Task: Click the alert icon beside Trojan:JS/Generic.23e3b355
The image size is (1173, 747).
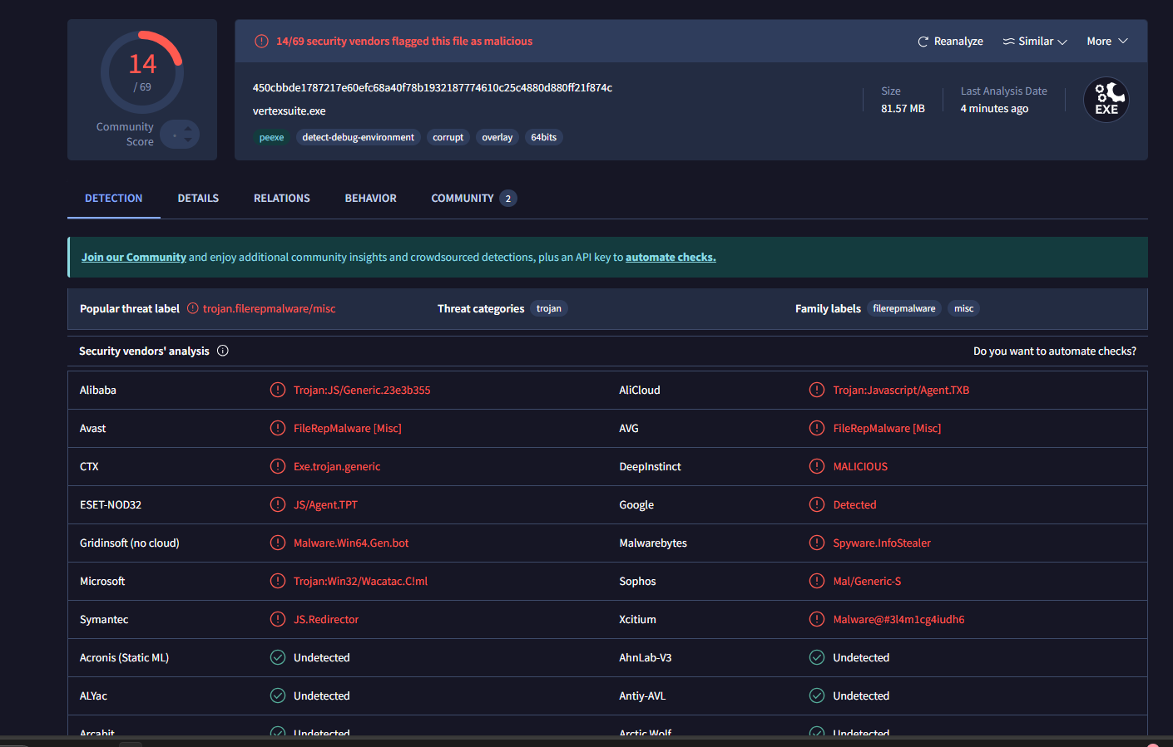Action: coord(278,390)
